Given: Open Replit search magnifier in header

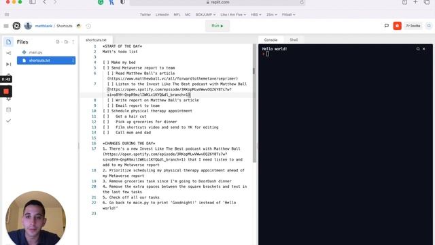Looking at the screenshot, I should click(x=429, y=26).
